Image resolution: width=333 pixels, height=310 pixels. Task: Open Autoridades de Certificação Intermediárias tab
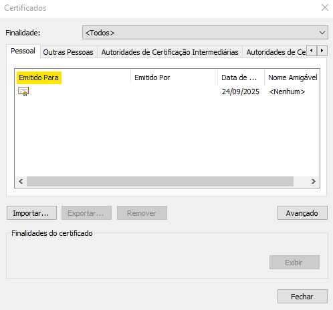tap(170, 52)
